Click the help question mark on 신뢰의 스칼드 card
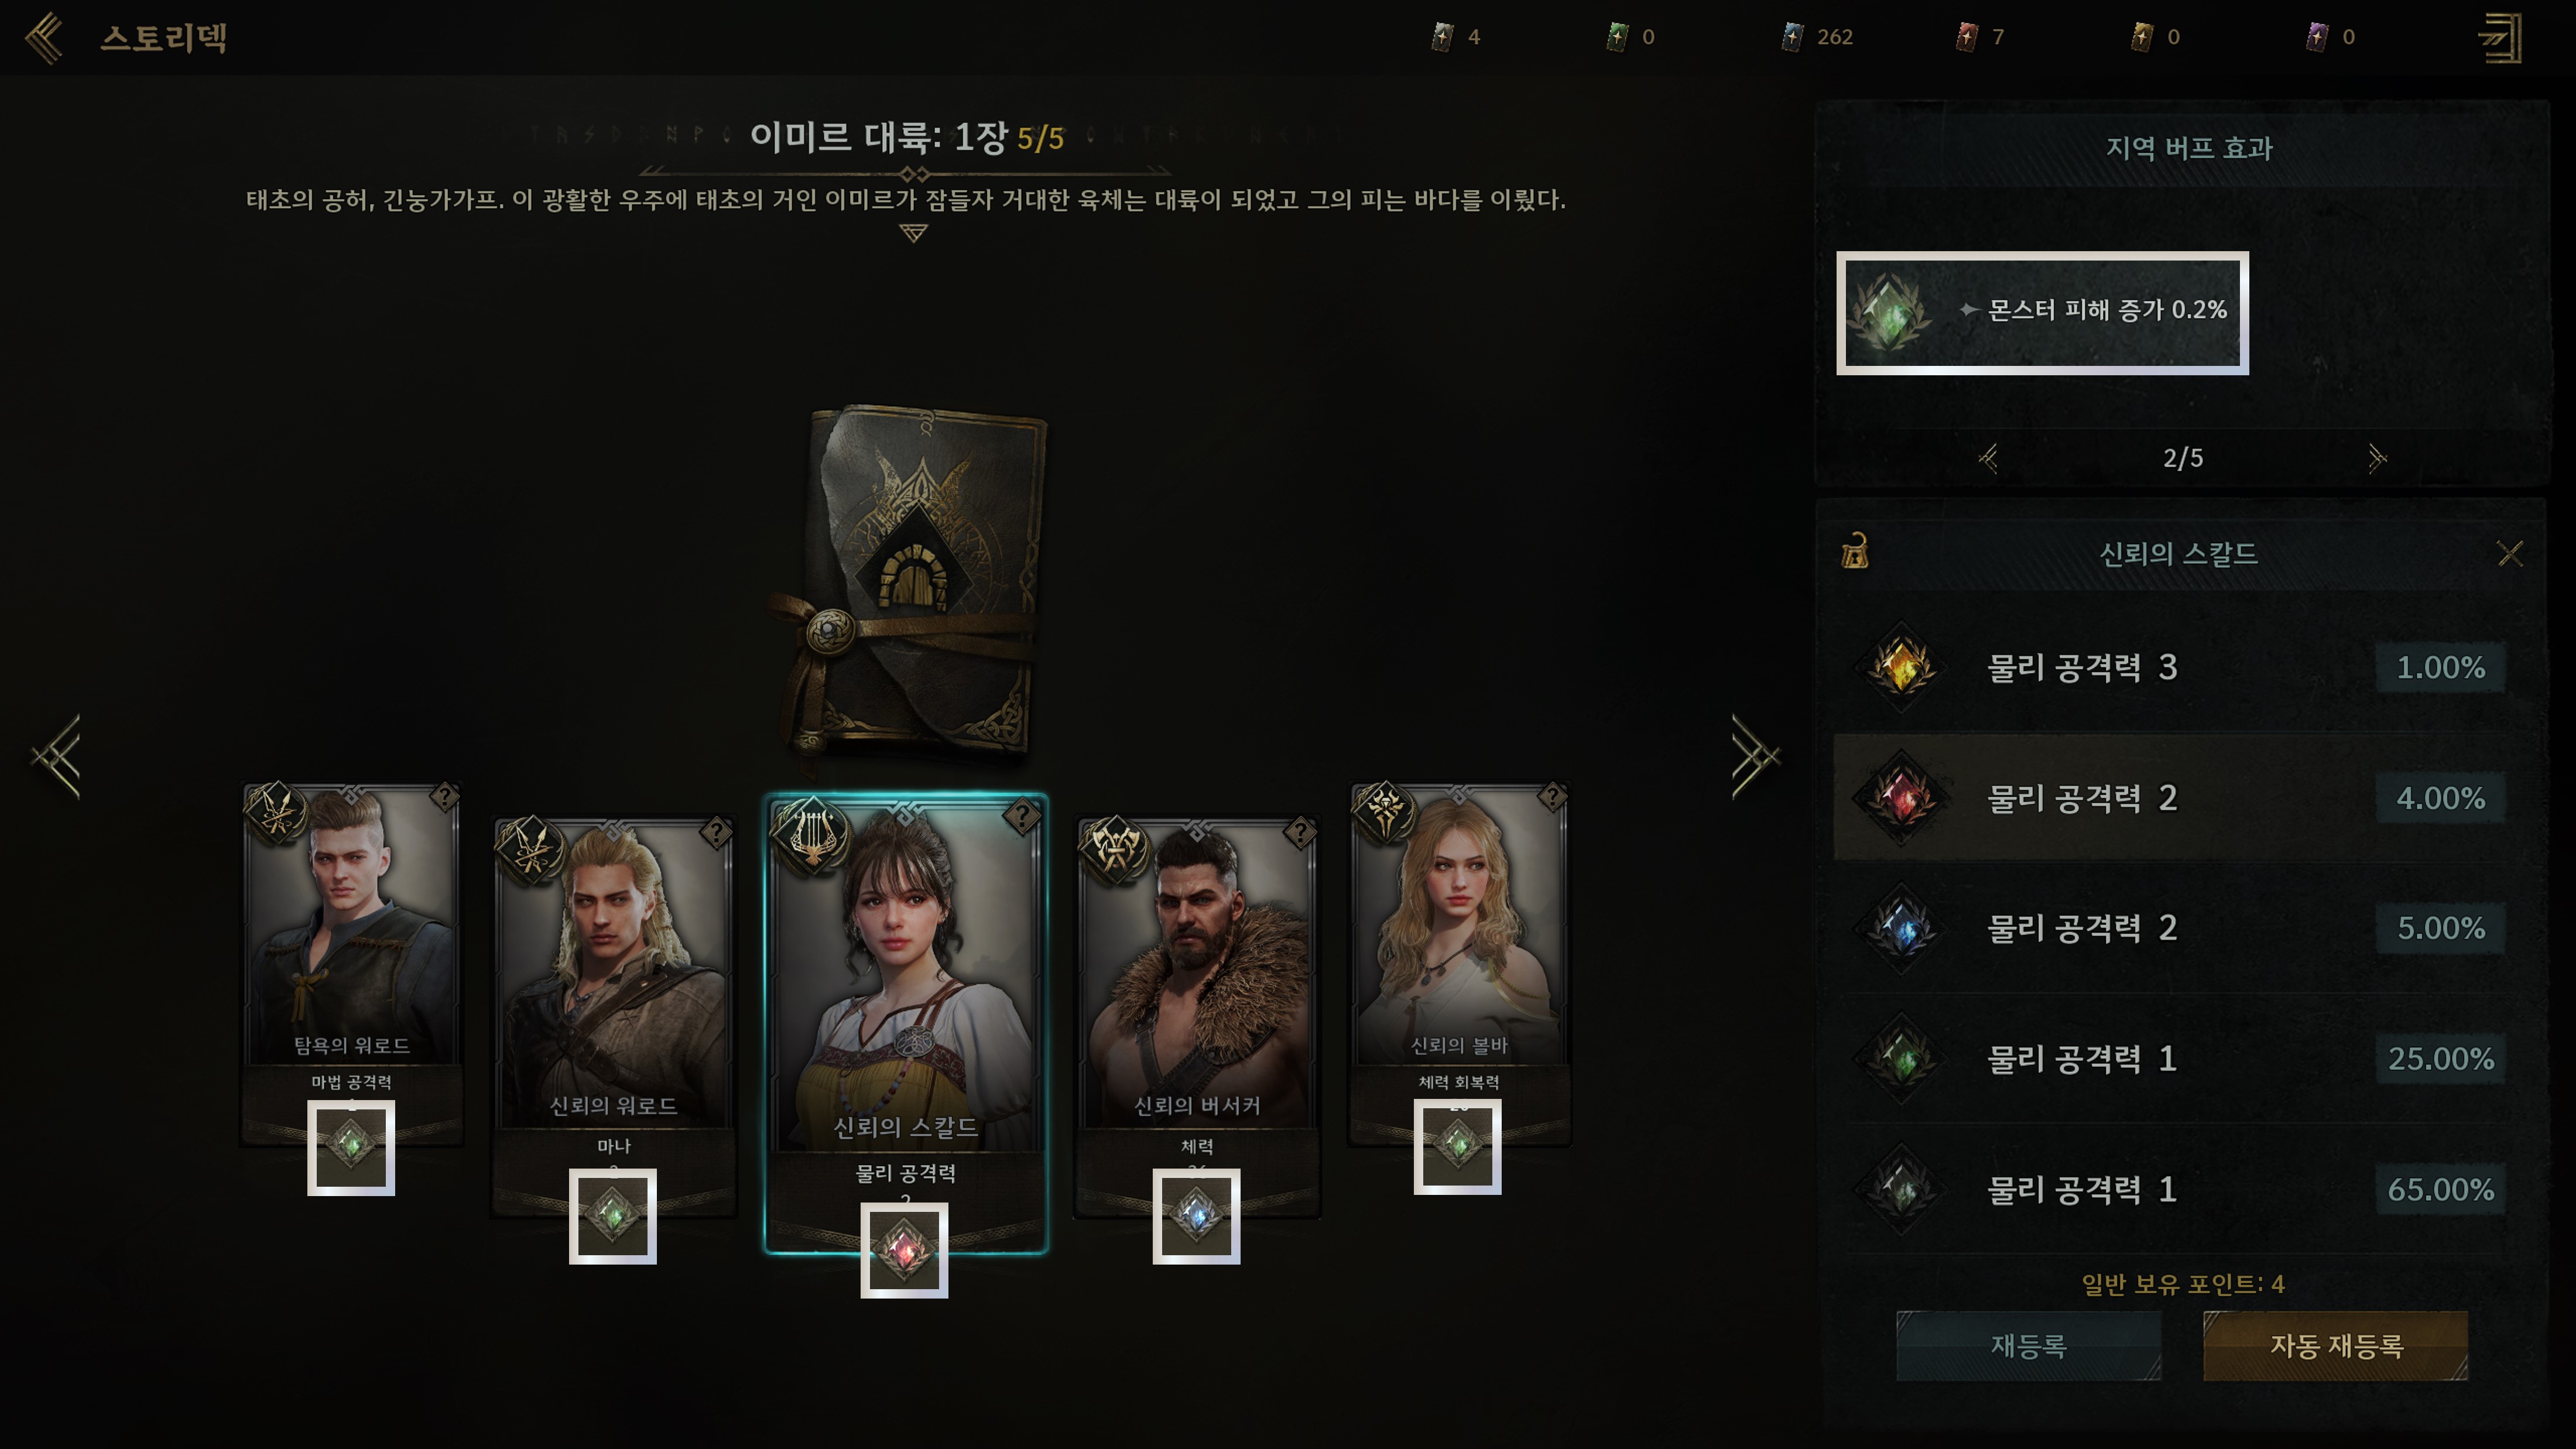 pyautogui.click(x=1022, y=817)
